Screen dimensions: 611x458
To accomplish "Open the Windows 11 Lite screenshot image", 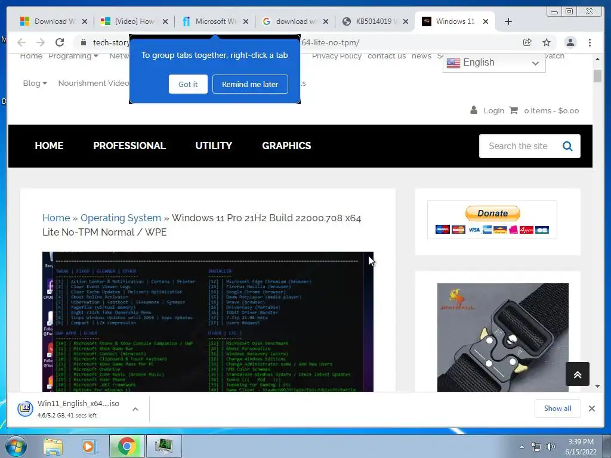I will [x=208, y=321].
